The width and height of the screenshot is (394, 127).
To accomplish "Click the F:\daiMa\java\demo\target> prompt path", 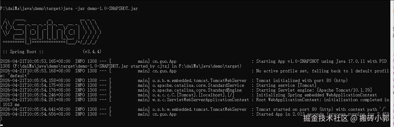I will pyautogui.click(x=31, y=8).
